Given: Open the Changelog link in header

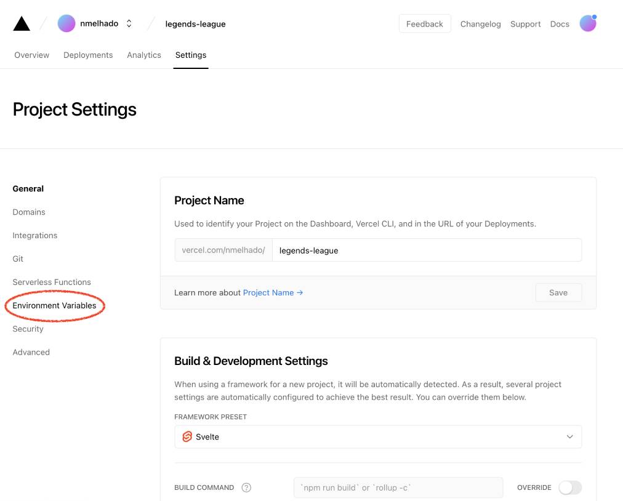Looking at the screenshot, I should click(480, 24).
